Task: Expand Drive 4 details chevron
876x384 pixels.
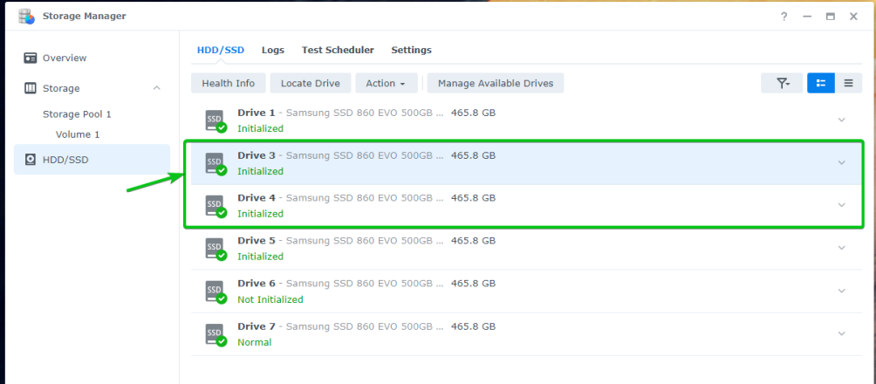Action: 842,205
